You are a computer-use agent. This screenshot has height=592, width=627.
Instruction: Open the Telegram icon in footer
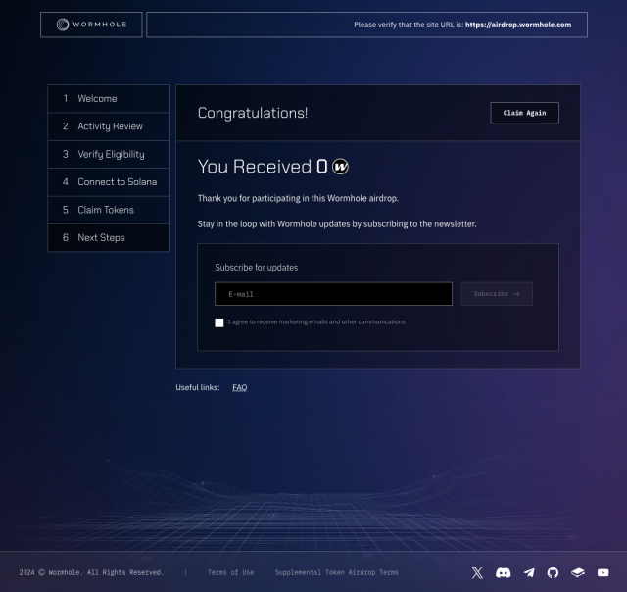(529, 572)
